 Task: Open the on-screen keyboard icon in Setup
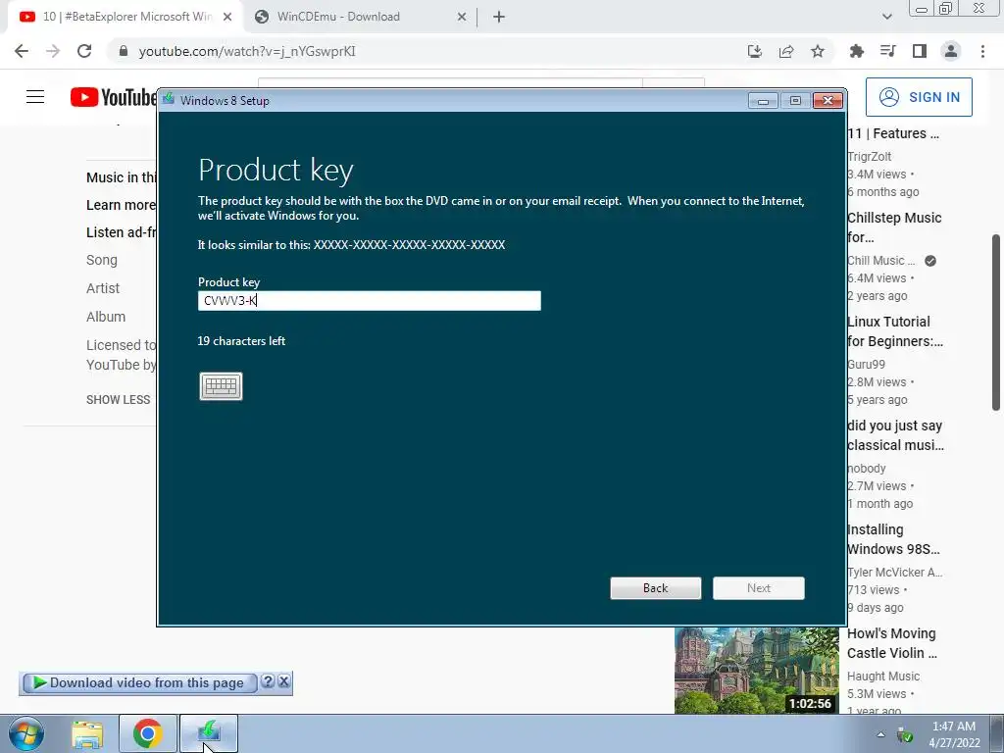point(221,386)
